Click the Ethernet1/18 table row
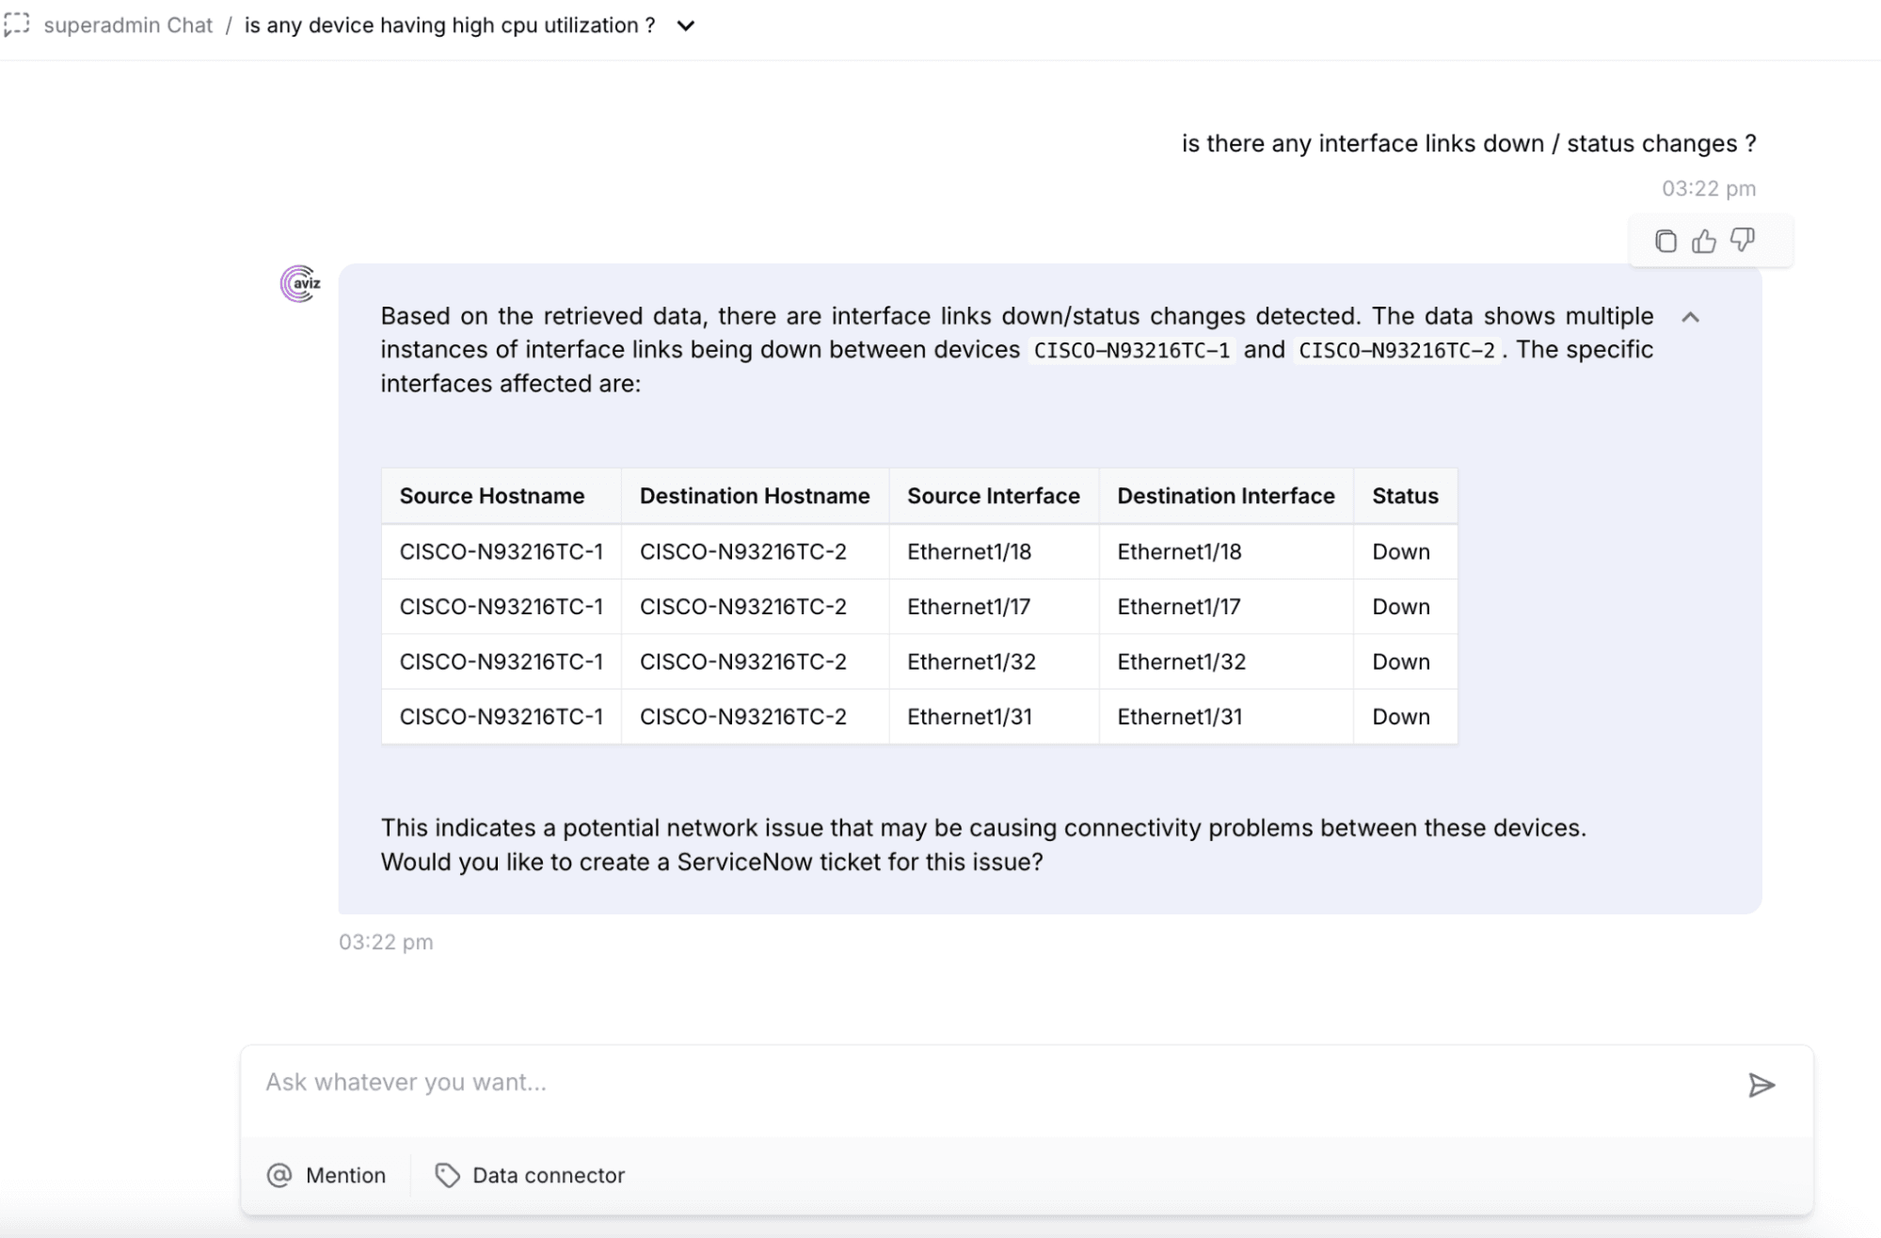Image resolution: width=1881 pixels, height=1238 pixels. pyautogui.click(x=917, y=552)
